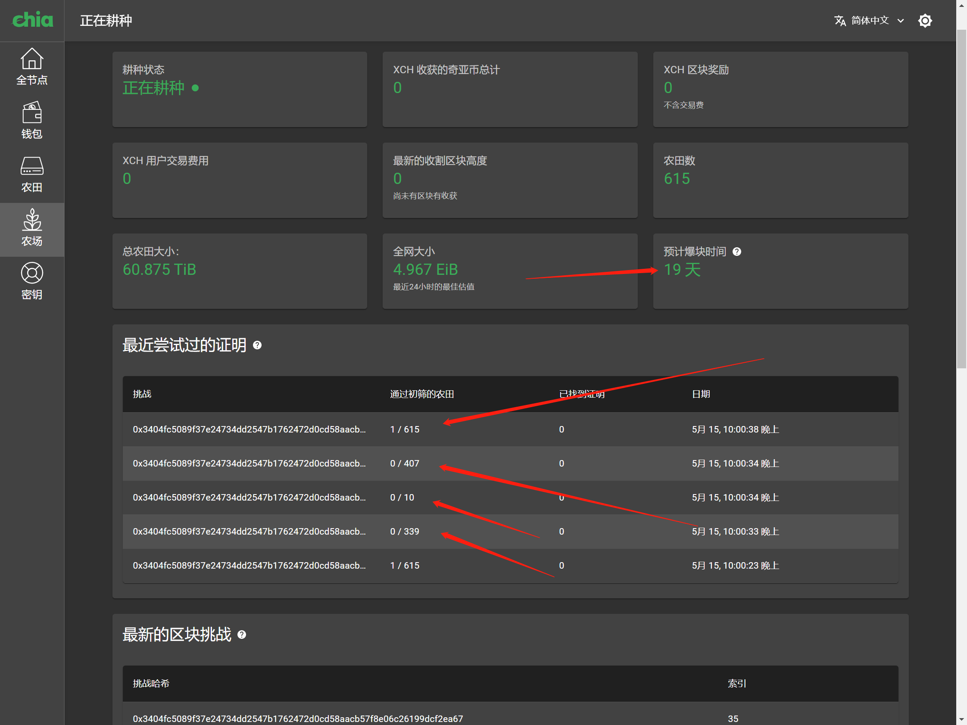The image size is (967, 725).
Task: Click the 不含交易费 note
Action: click(683, 105)
